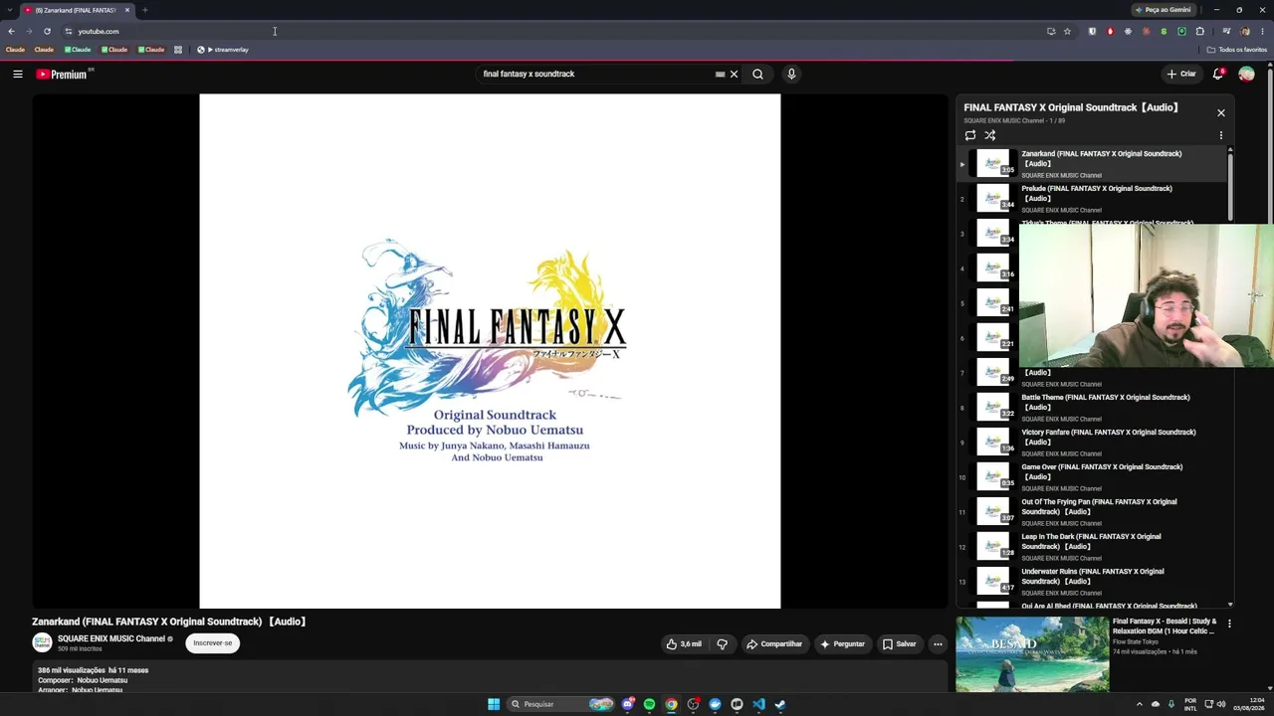Choose Underwater Ruins playlist track
The height and width of the screenshot is (716, 1274).
1092,582
